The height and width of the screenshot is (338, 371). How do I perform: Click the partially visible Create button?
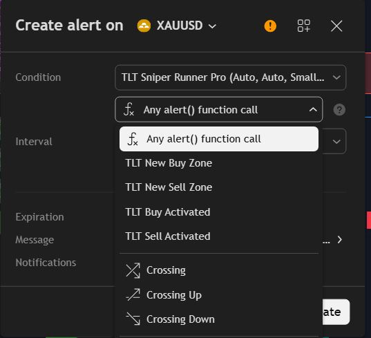click(336, 312)
